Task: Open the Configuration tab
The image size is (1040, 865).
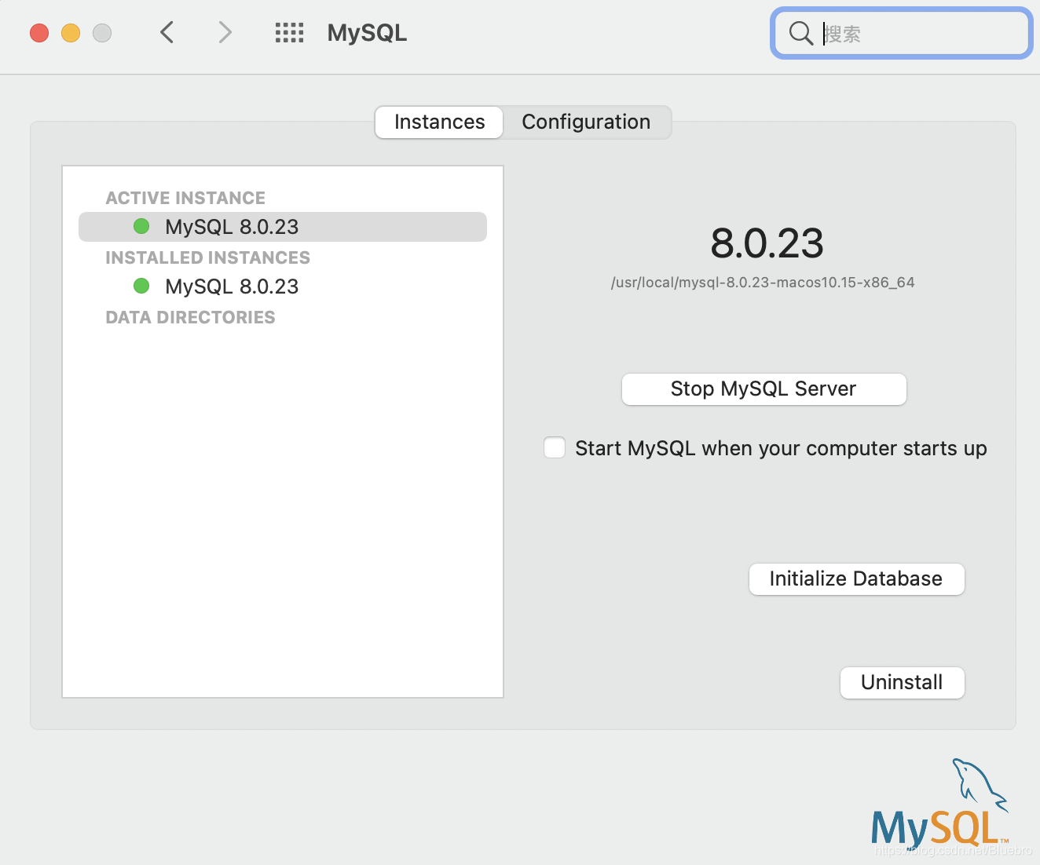Action: pyautogui.click(x=586, y=122)
